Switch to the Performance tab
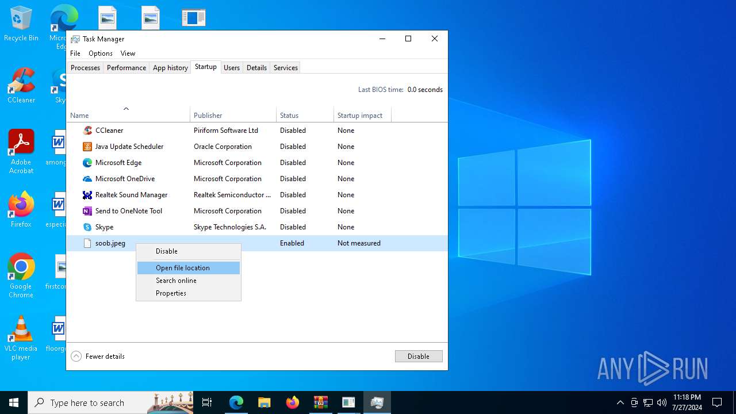736x414 pixels. (126, 68)
